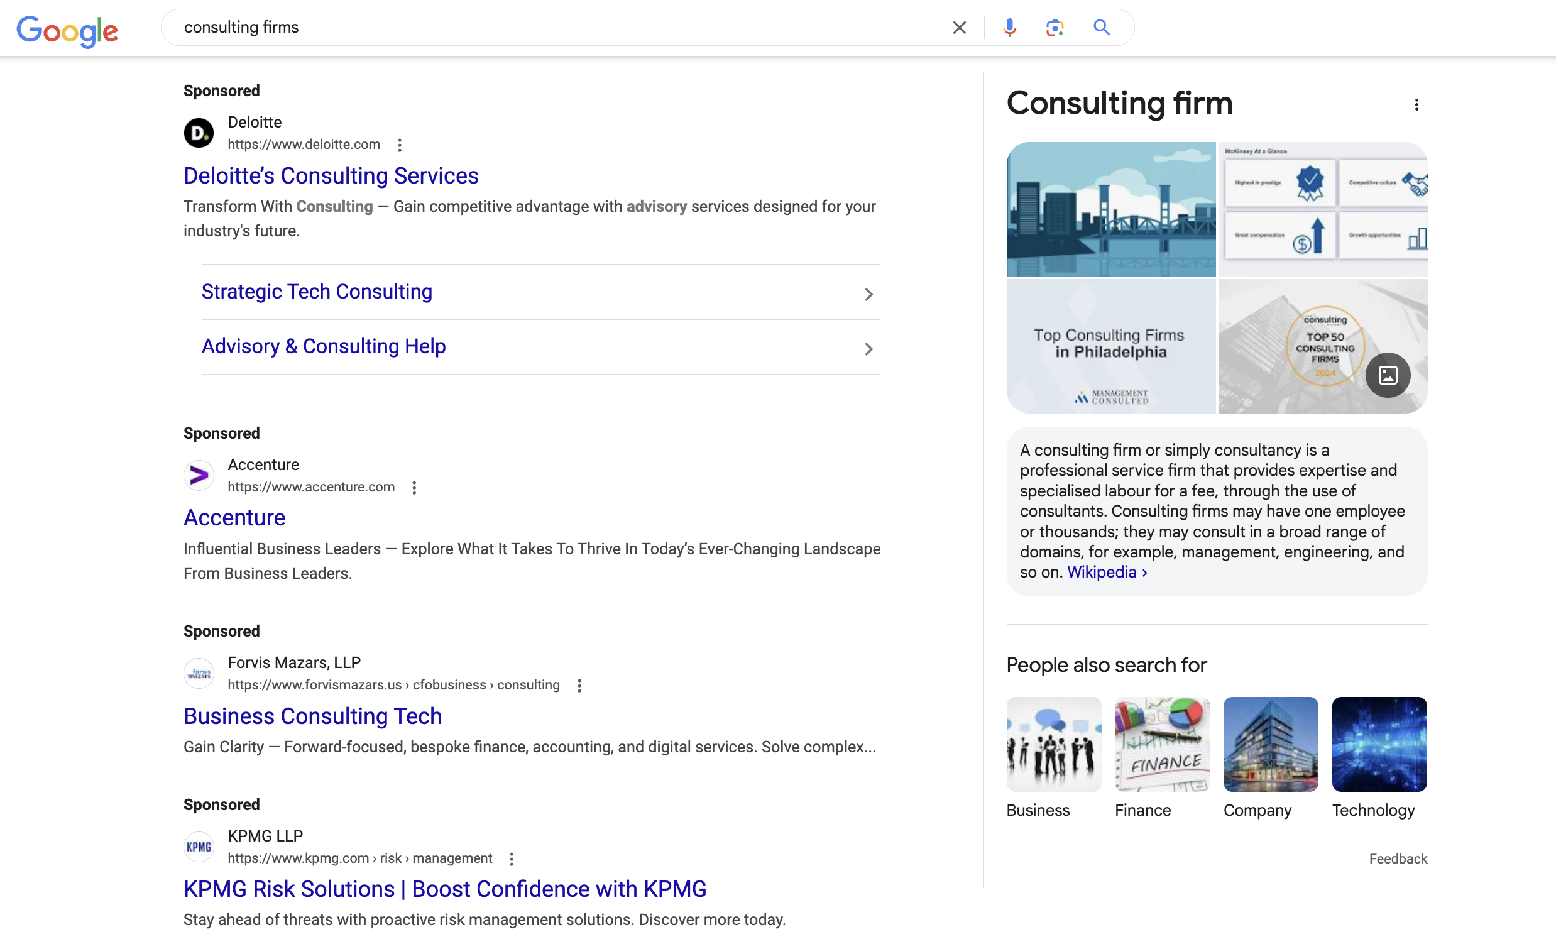Image resolution: width=1556 pixels, height=949 pixels.
Task: Click the KPMG LLP advertiser name
Action: coord(265,837)
